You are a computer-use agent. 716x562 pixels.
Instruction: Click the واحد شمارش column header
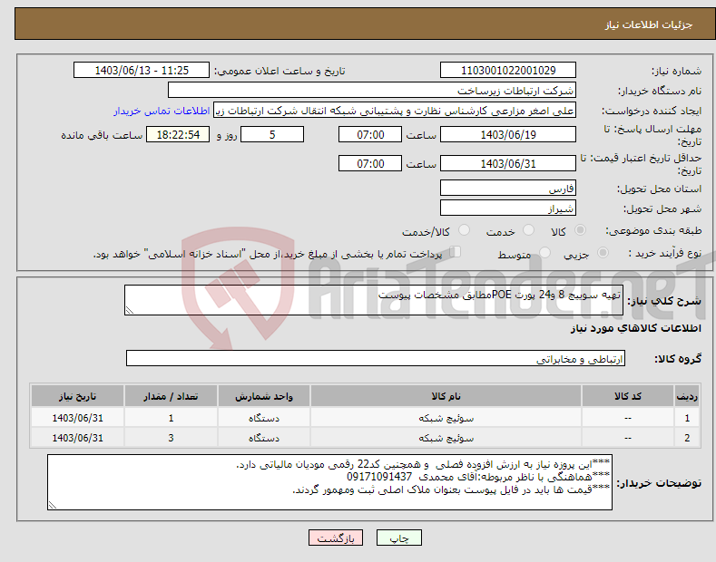click(264, 396)
